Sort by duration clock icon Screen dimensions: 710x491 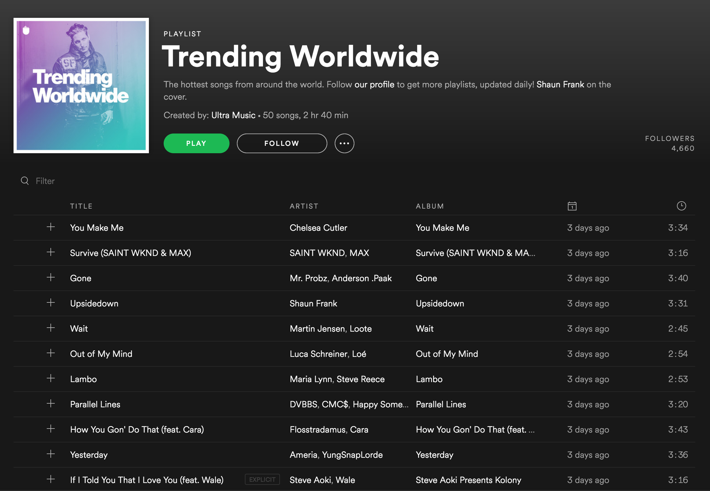[x=681, y=206]
